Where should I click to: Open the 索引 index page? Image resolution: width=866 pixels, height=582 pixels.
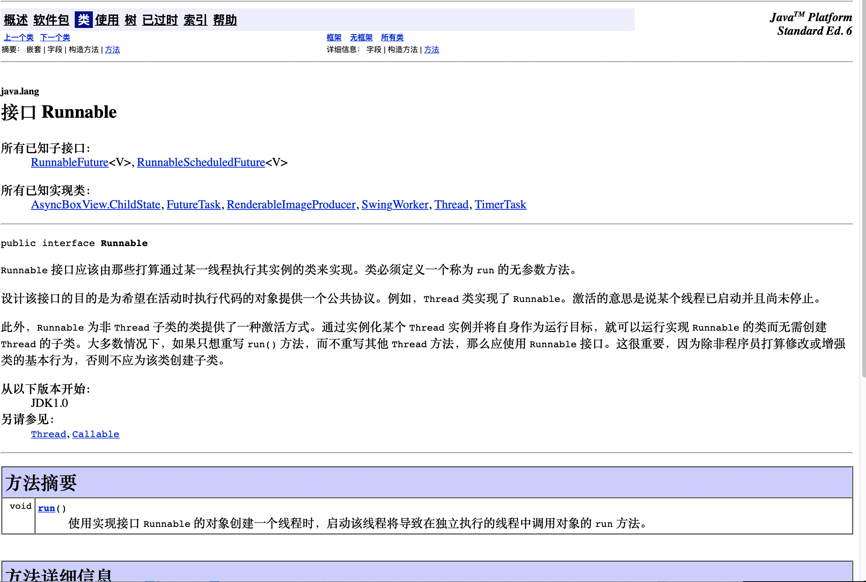click(x=196, y=20)
